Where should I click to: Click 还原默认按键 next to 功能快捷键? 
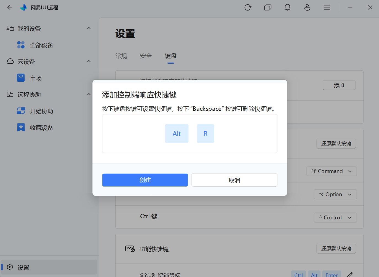[336, 248]
